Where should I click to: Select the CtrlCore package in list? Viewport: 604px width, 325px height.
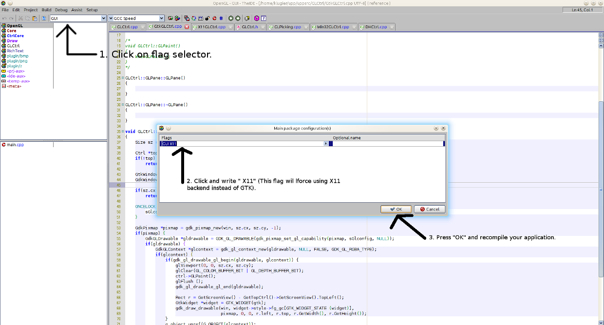coord(15,36)
